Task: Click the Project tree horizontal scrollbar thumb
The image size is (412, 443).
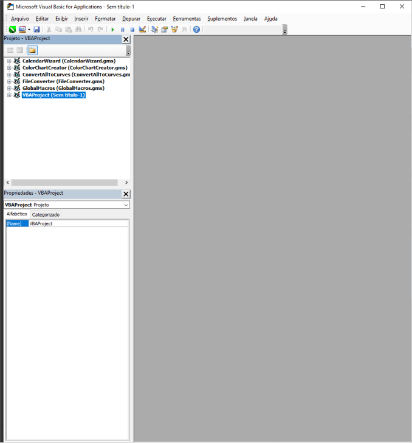Action: 64,183
